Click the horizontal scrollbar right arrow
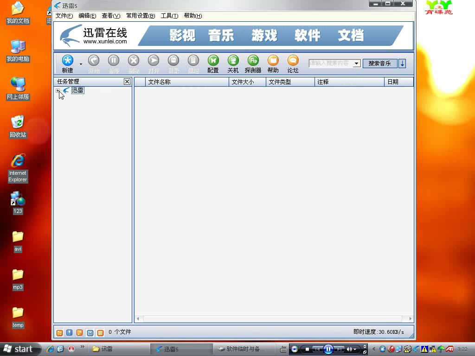Screen dimensions: 475x356 click(x=410, y=319)
